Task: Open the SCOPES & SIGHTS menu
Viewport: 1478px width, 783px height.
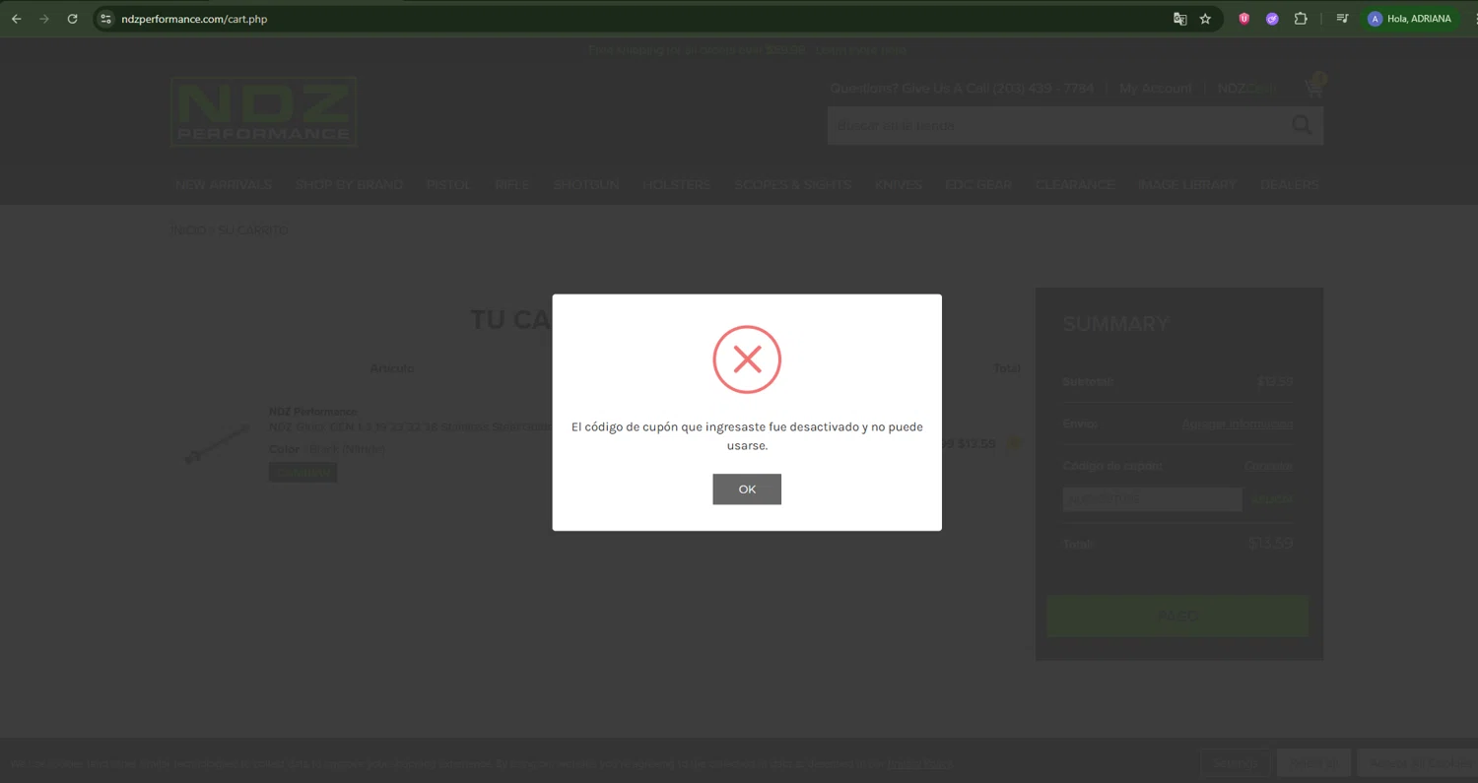Action: (x=792, y=184)
